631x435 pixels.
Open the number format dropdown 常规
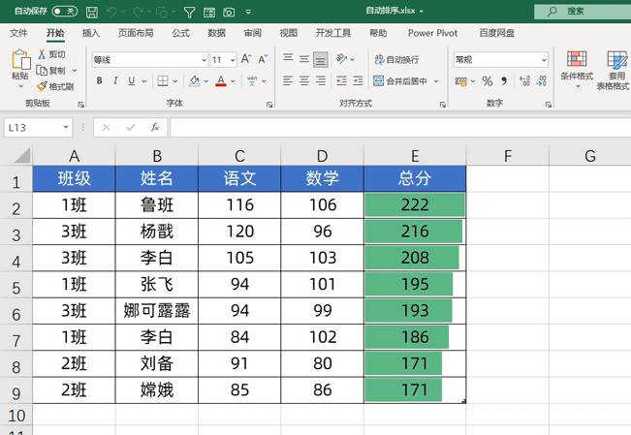(544, 60)
